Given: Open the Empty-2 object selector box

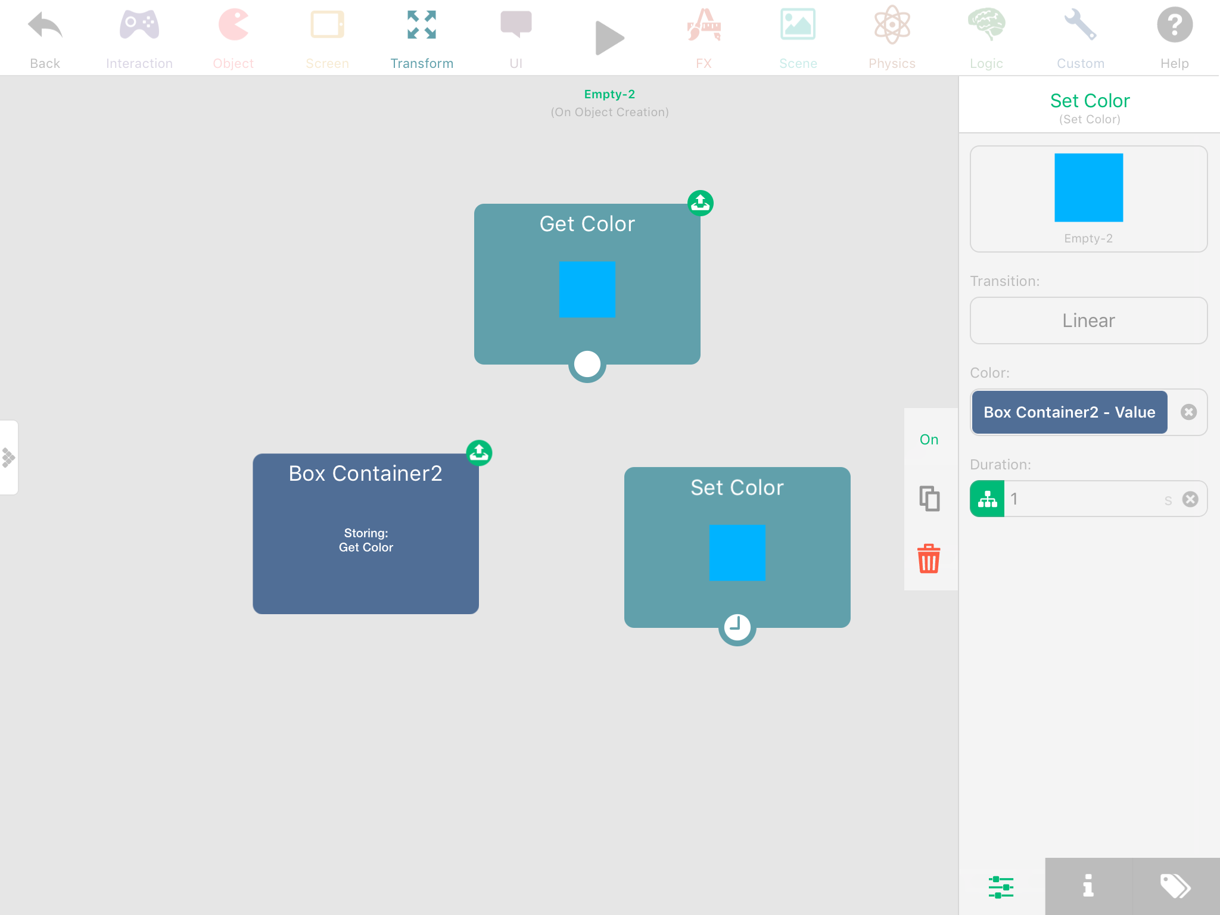Looking at the screenshot, I should pos(1088,199).
